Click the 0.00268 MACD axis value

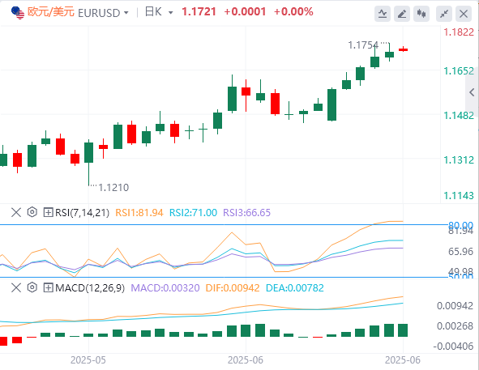click(x=455, y=326)
